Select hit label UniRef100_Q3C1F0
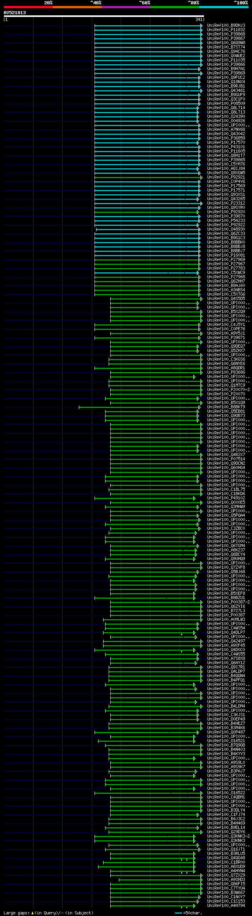This screenshot has height=916, width=252. pos(226,99)
